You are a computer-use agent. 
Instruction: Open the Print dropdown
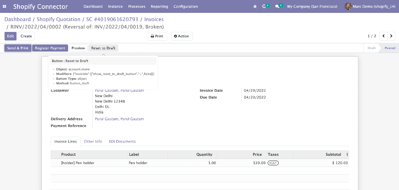click(157, 36)
